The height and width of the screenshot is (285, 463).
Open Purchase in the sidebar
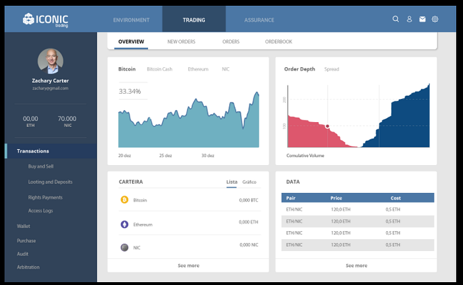(26, 240)
